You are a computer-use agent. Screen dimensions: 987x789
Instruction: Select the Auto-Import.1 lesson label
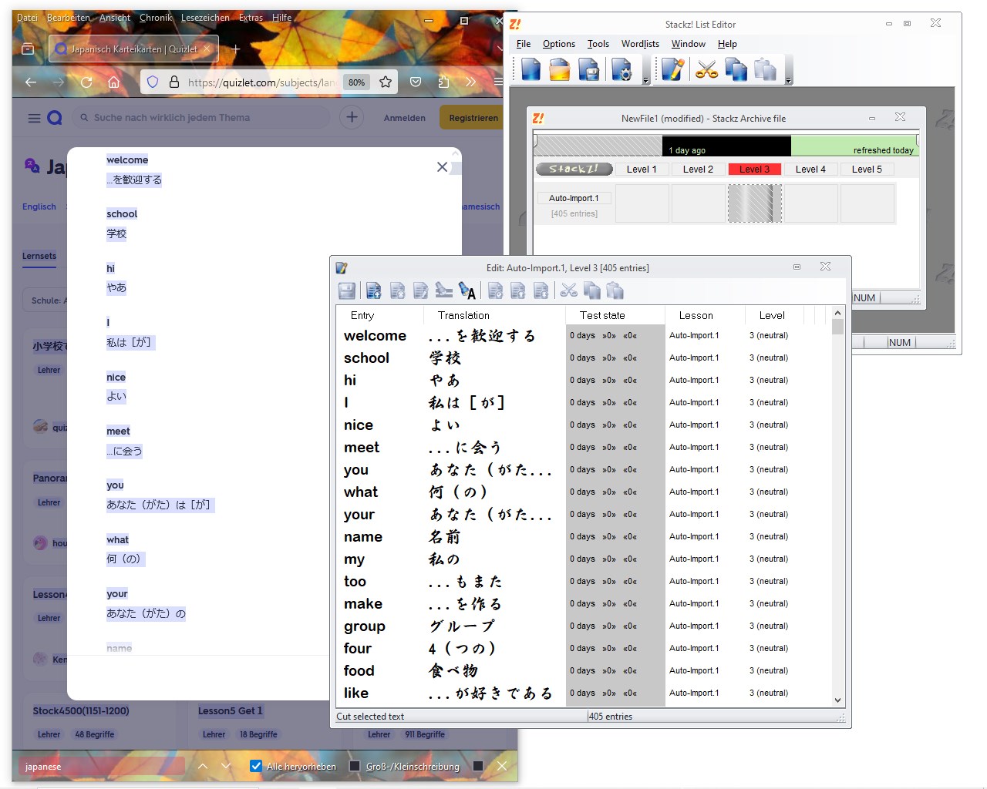(x=574, y=198)
